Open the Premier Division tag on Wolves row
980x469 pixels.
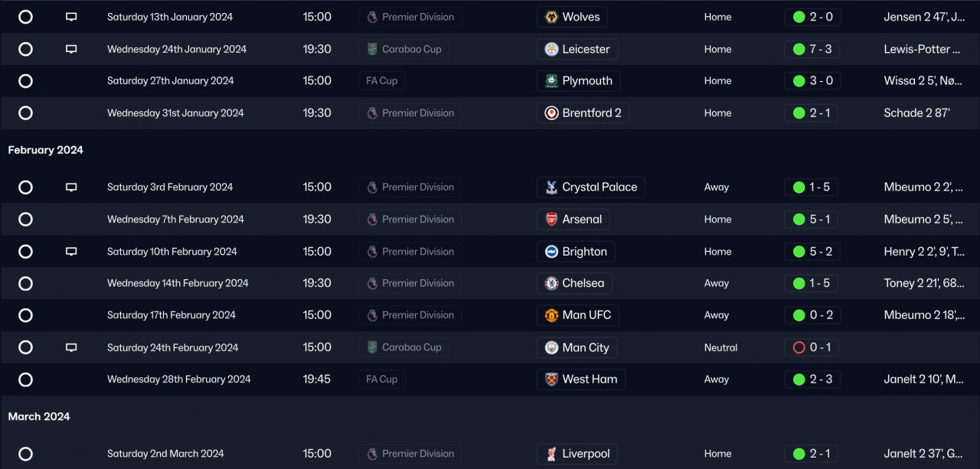pos(410,17)
